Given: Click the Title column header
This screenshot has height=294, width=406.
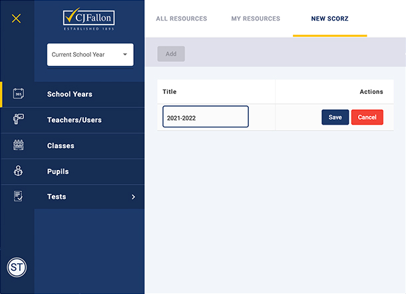Looking at the screenshot, I should [x=170, y=92].
